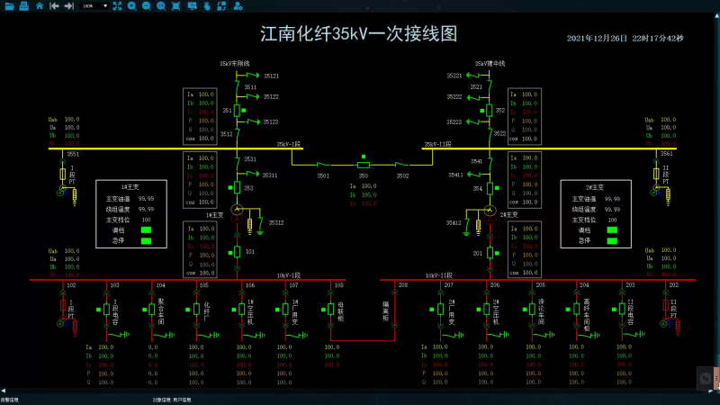Click the 调档 green indicator in 1#主变 panel
The width and height of the screenshot is (720, 405).
pyautogui.click(x=144, y=229)
